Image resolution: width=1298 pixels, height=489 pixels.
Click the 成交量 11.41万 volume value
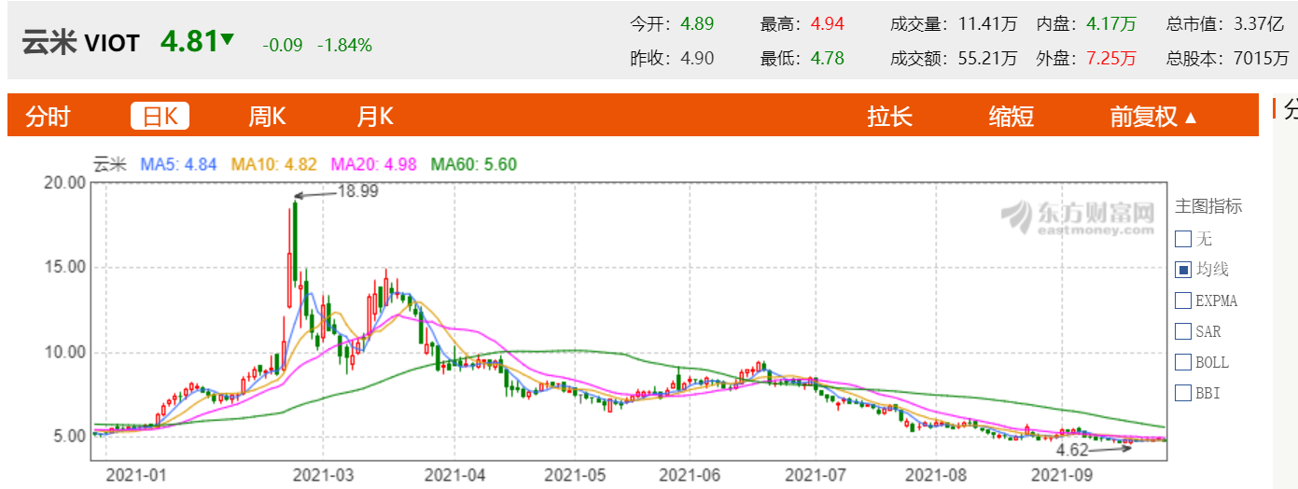pyautogui.click(x=988, y=24)
